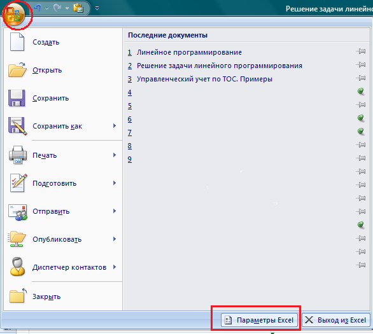Expand the Диспетчер контактов submenu arrow

pyautogui.click(x=115, y=267)
